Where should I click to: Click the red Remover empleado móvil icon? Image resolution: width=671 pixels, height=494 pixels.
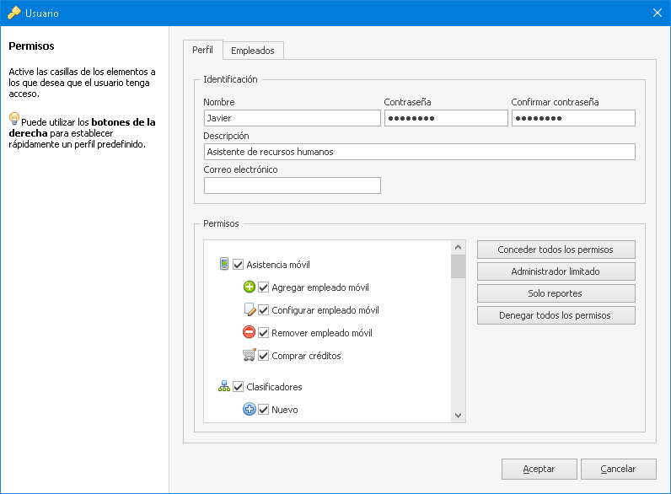coord(249,333)
